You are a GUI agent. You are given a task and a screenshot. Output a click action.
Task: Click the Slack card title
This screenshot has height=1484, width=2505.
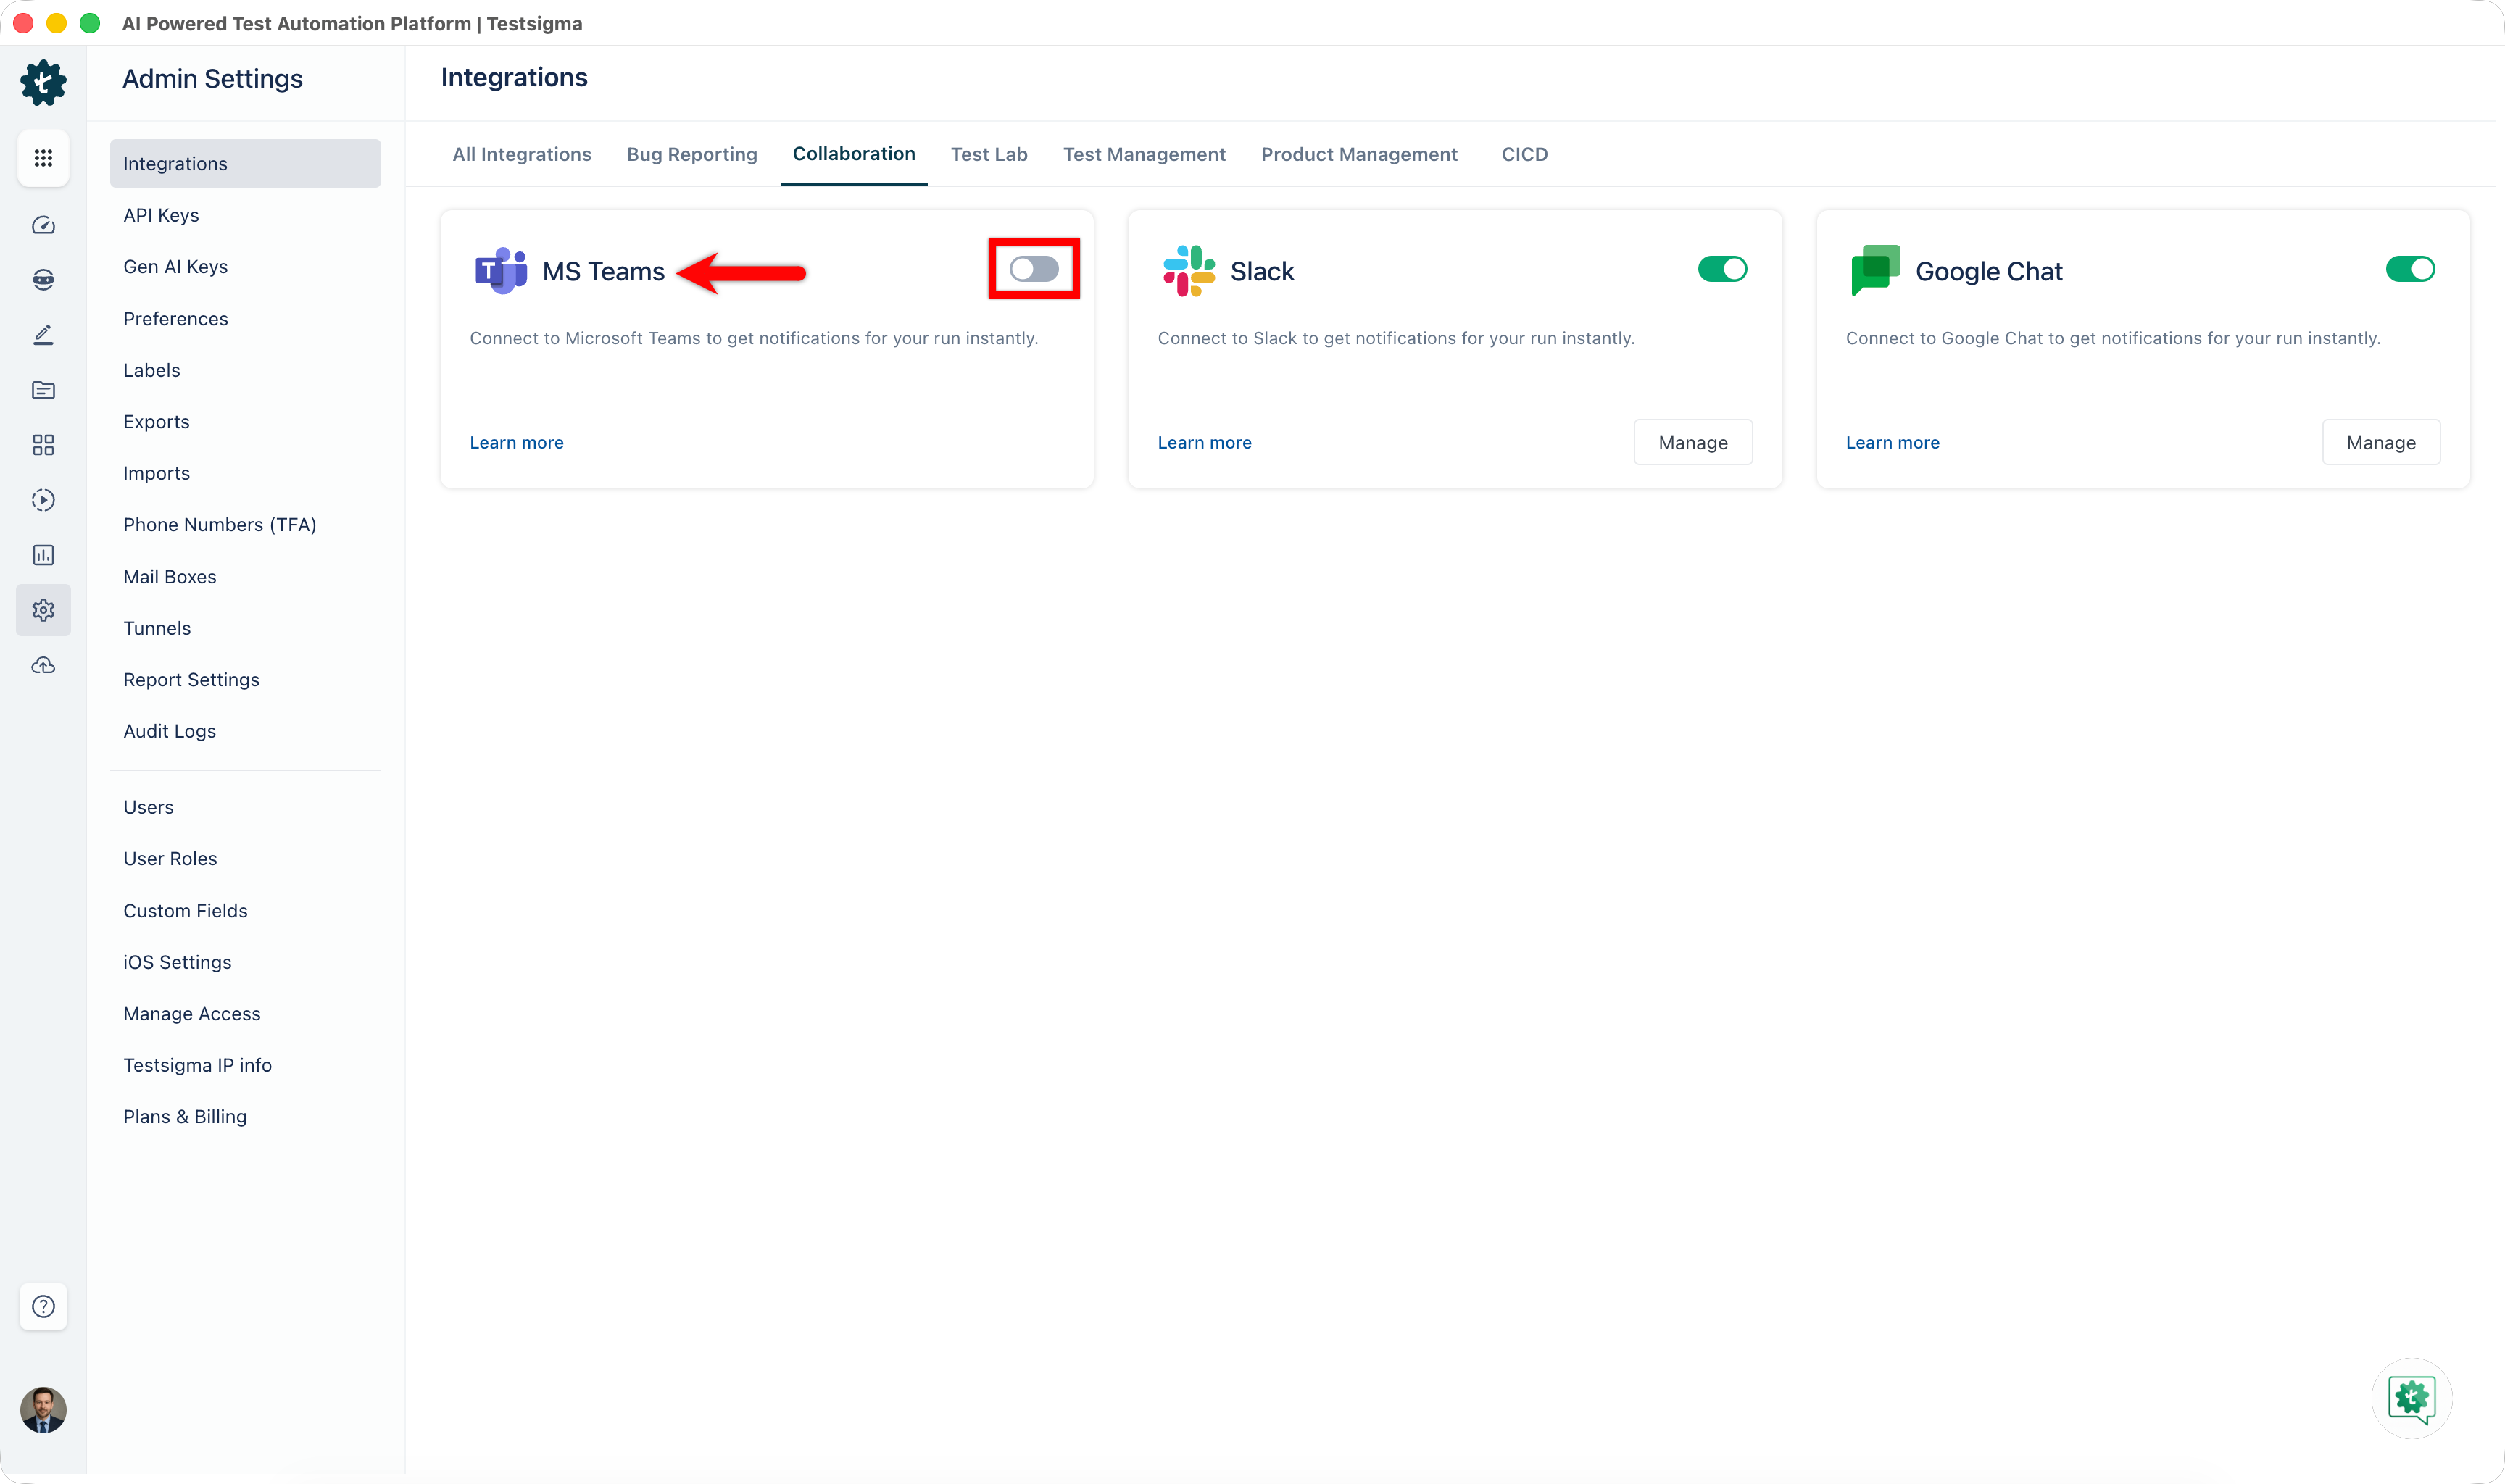tap(1262, 271)
